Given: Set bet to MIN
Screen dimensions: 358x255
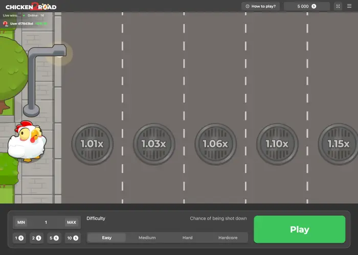Looking at the screenshot, I should pyautogui.click(x=21, y=222).
